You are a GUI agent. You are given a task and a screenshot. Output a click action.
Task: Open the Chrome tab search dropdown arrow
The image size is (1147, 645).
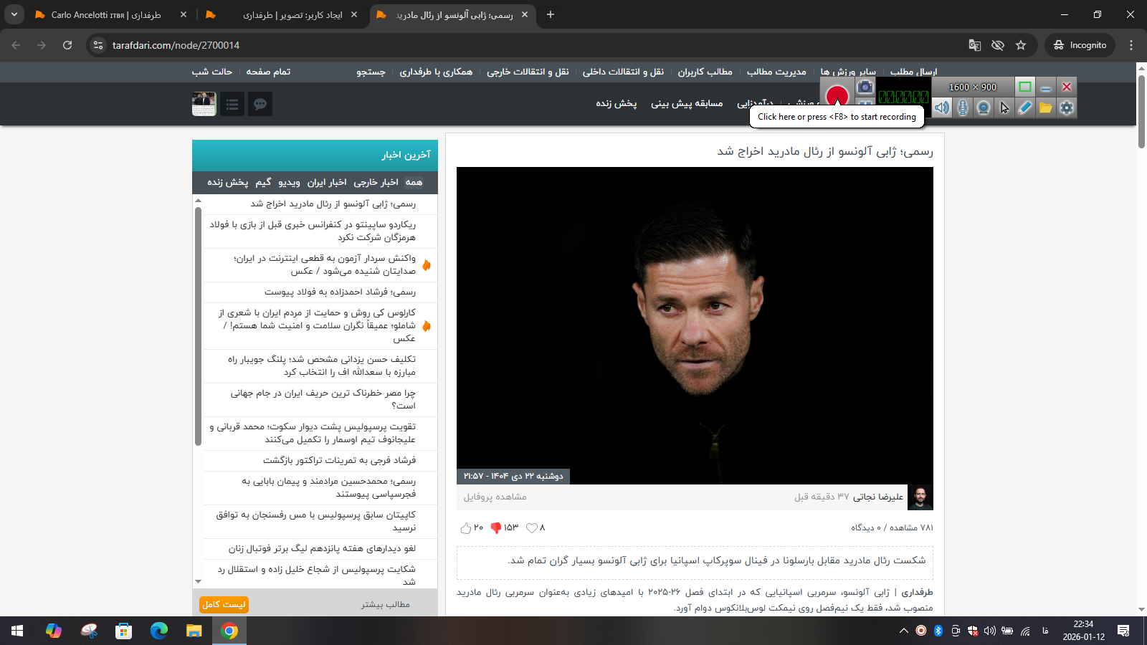tap(14, 14)
